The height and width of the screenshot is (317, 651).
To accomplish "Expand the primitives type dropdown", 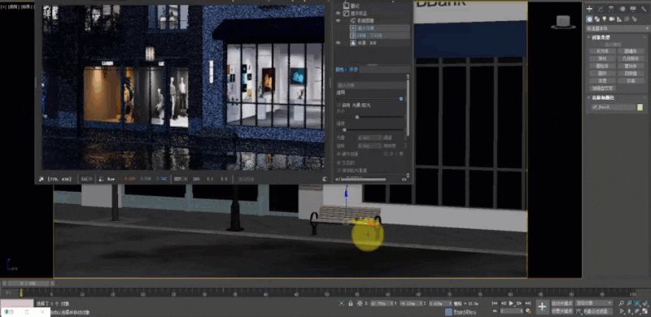I will click(617, 28).
